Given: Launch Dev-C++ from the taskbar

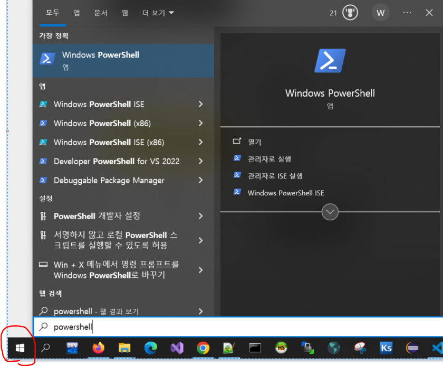Looking at the screenshot, I should 72,348.
